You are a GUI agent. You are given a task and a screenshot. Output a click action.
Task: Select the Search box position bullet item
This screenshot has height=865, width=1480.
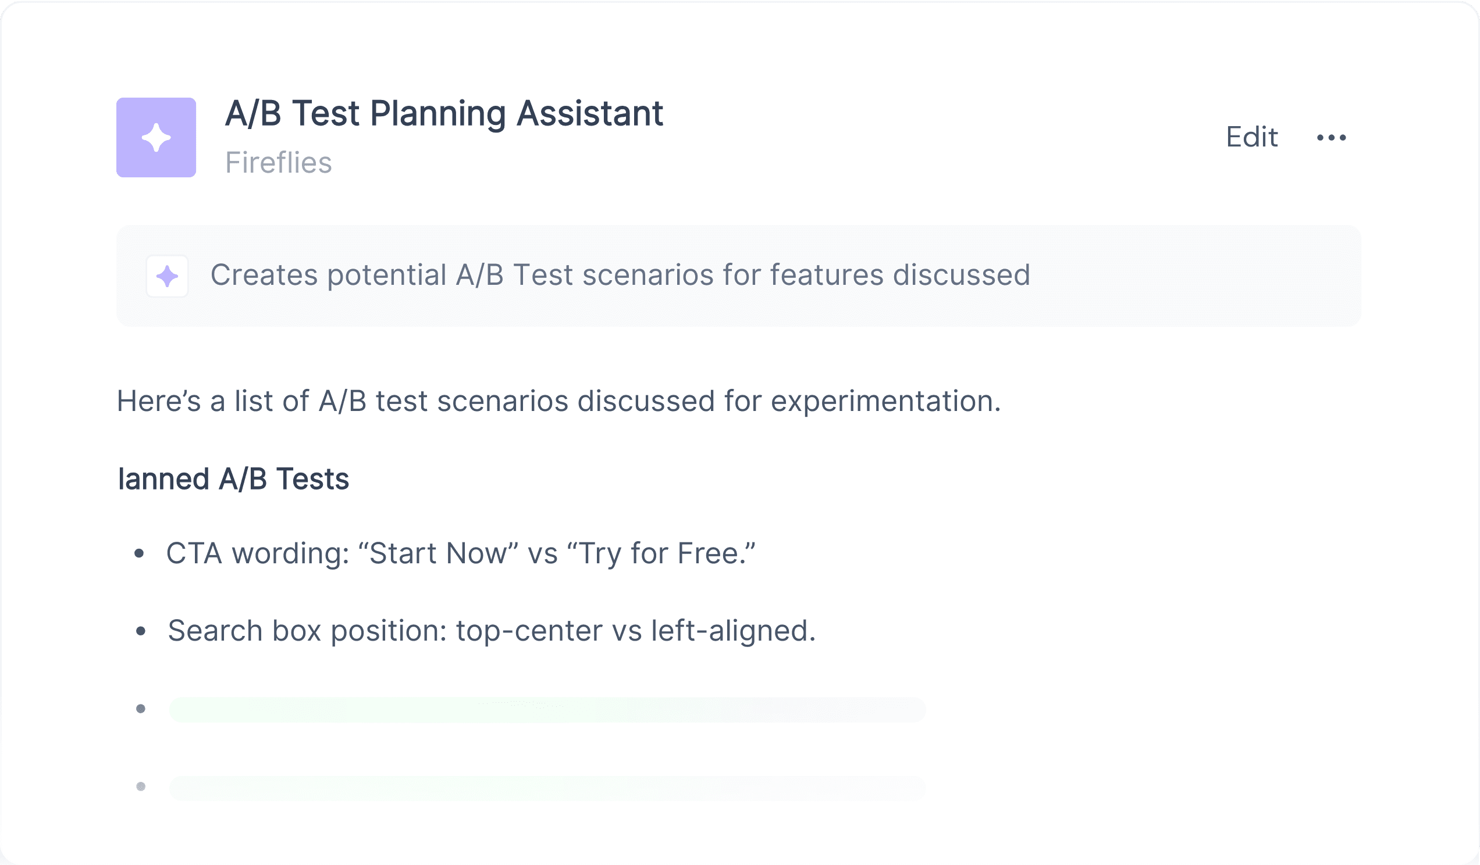coord(492,631)
